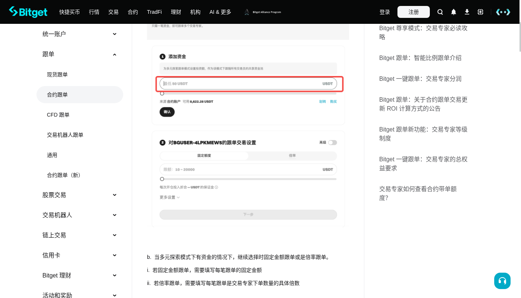Open 快捷买币 in top menu
521x298 pixels.
[x=70, y=12]
